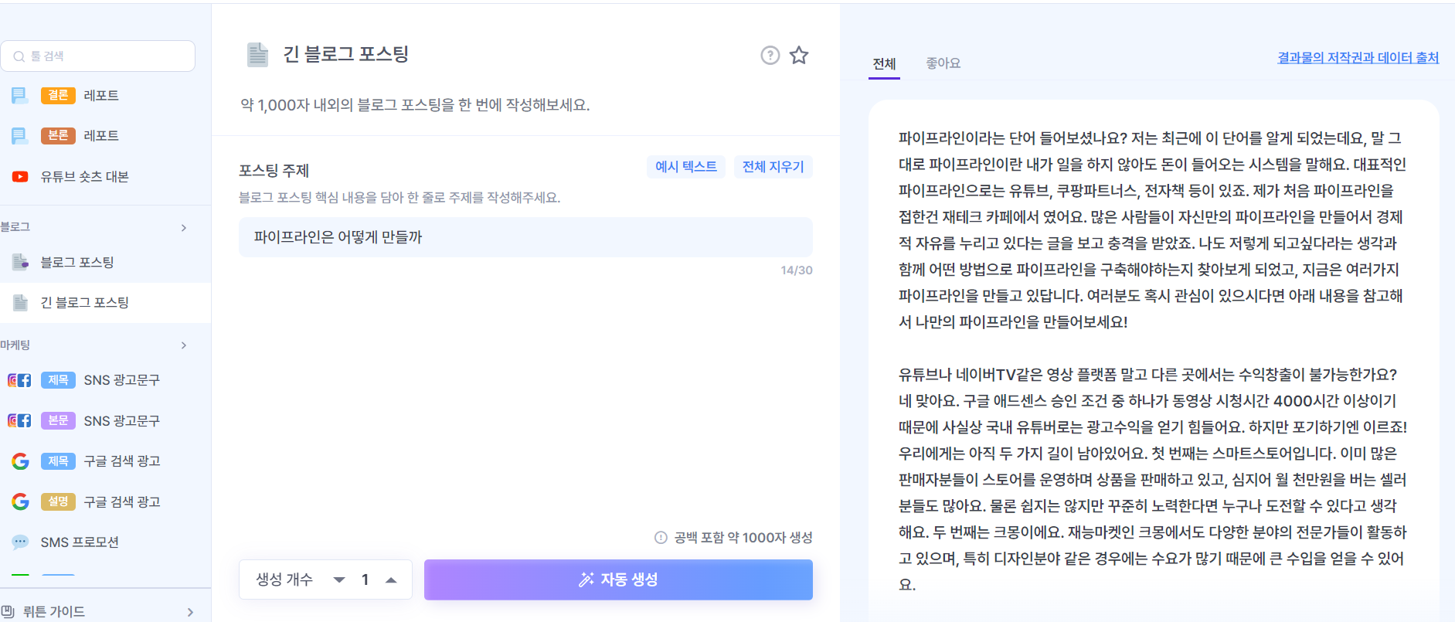Expand the 블로그 category chevron

pos(184,227)
